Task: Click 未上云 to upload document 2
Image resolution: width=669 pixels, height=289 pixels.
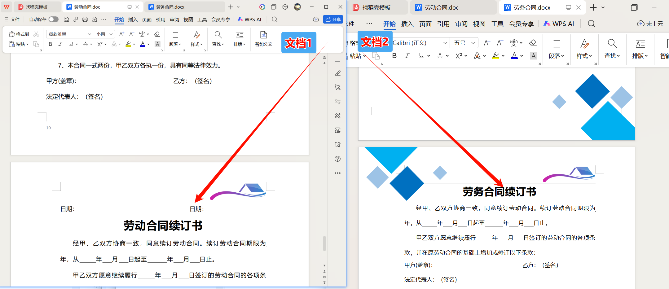Action: click(650, 23)
